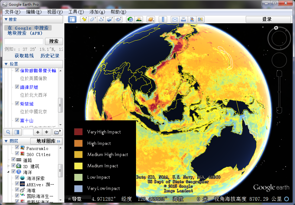The image size is (295, 205).
Task: Click the Add Placemark pushpin icon
Action: [84, 19]
